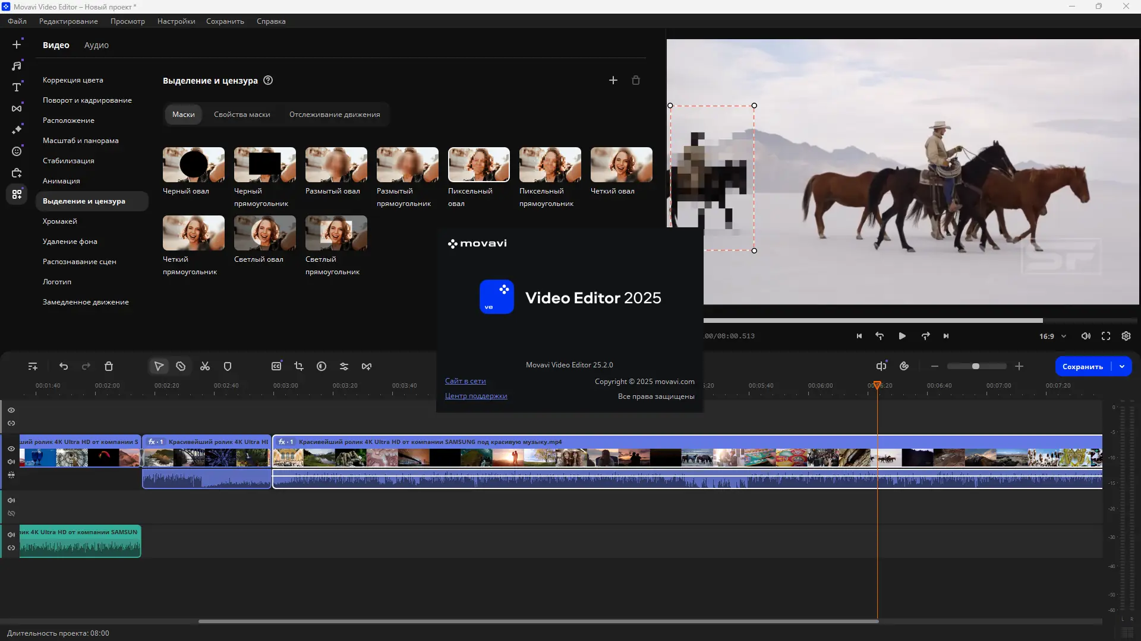The image size is (1141, 641).
Task: Add new mask with plus icon
Action: pyautogui.click(x=613, y=80)
